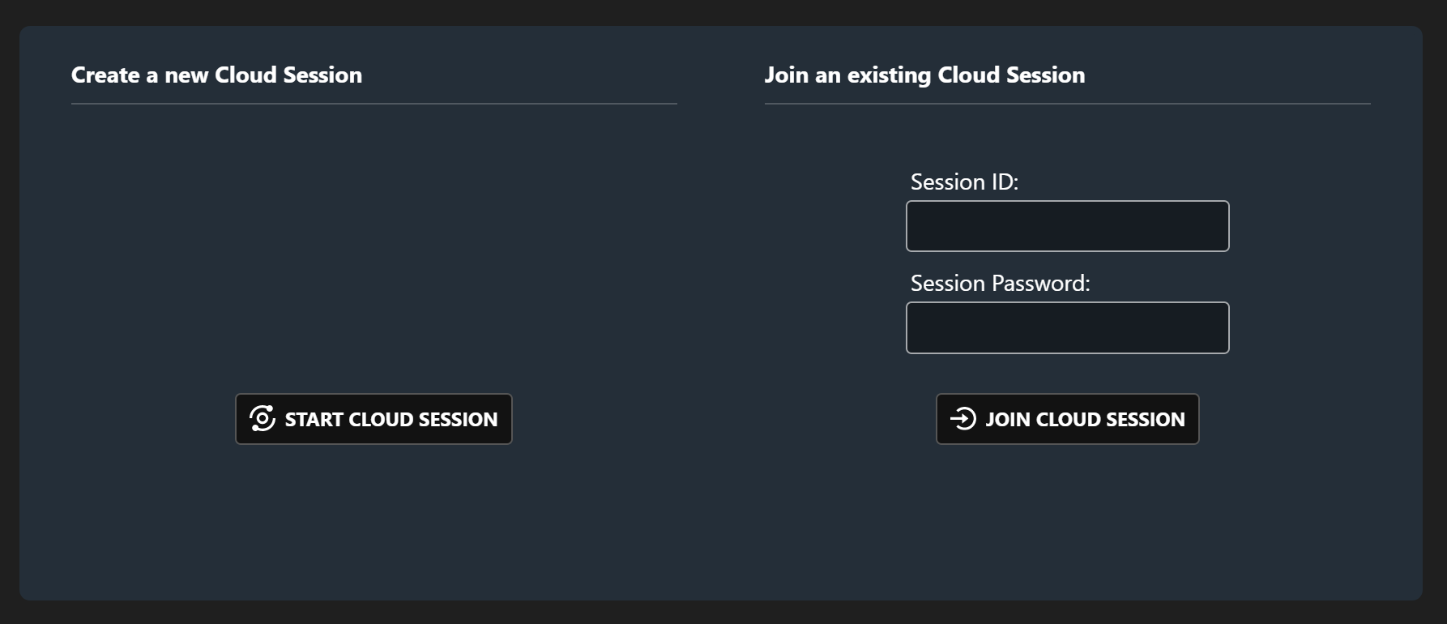Viewport: 1447px width, 624px height.
Task: Click inside the Session Password input field
Action: 1066,327
